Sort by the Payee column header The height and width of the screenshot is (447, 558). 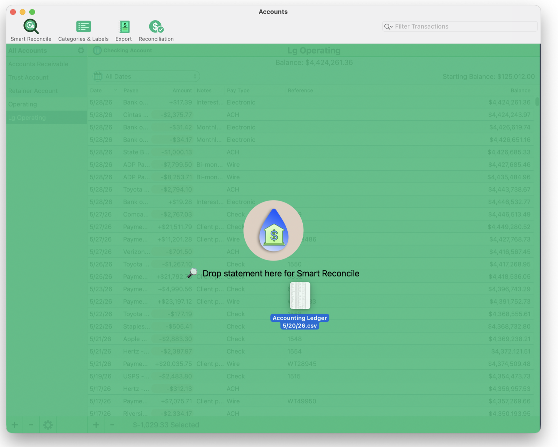[131, 90]
